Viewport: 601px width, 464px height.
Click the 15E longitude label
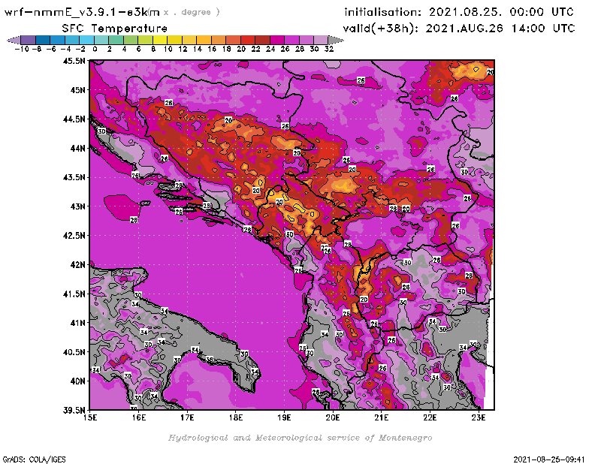click(x=90, y=417)
